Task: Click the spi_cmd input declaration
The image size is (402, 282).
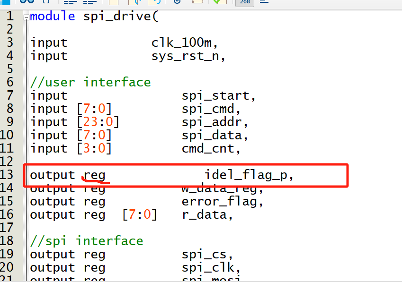Action: 206,109
